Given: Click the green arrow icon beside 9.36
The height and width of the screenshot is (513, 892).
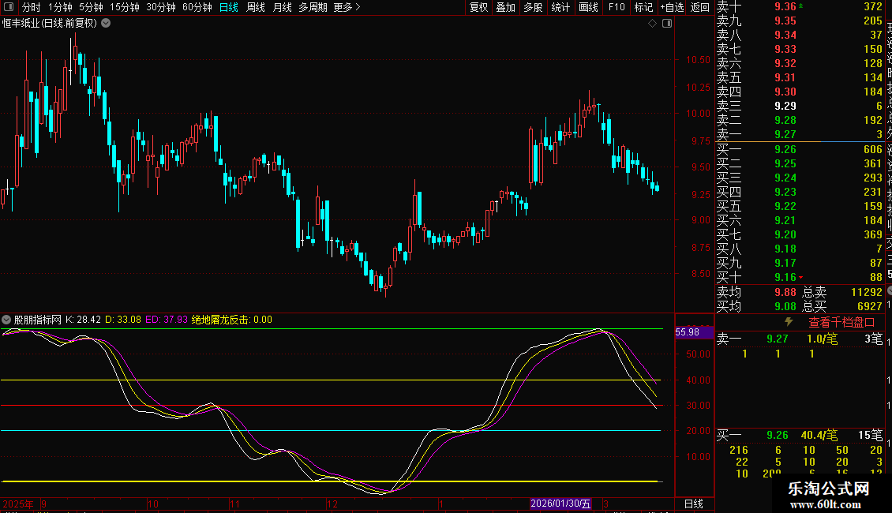Looking at the screenshot, I should pos(802,6).
